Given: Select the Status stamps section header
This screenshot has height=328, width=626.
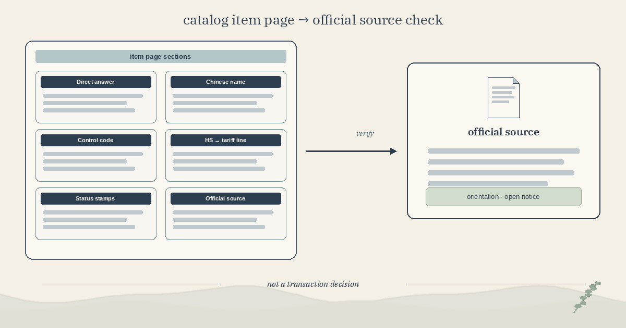Looking at the screenshot, I should click(x=96, y=198).
